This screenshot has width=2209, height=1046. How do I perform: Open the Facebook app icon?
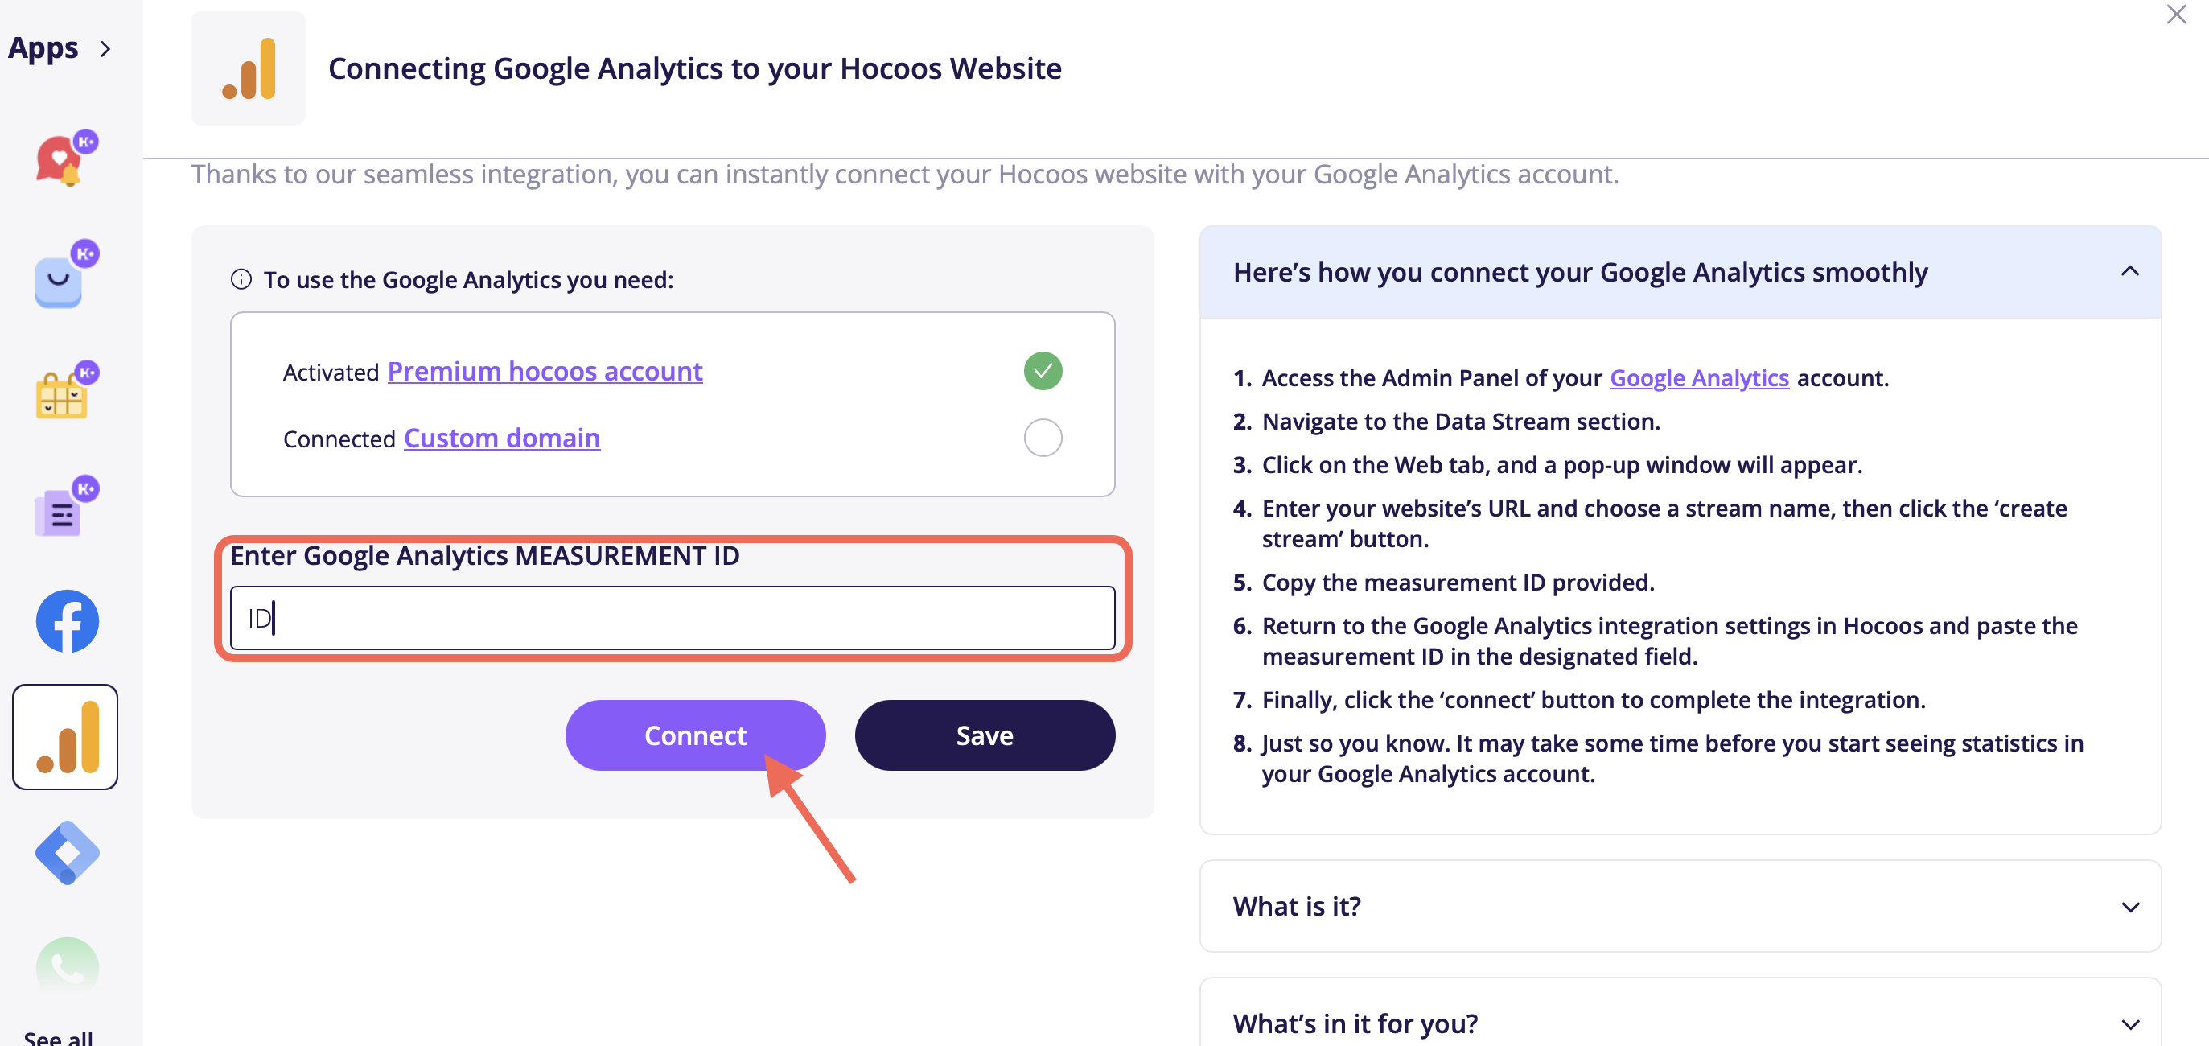point(67,620)
